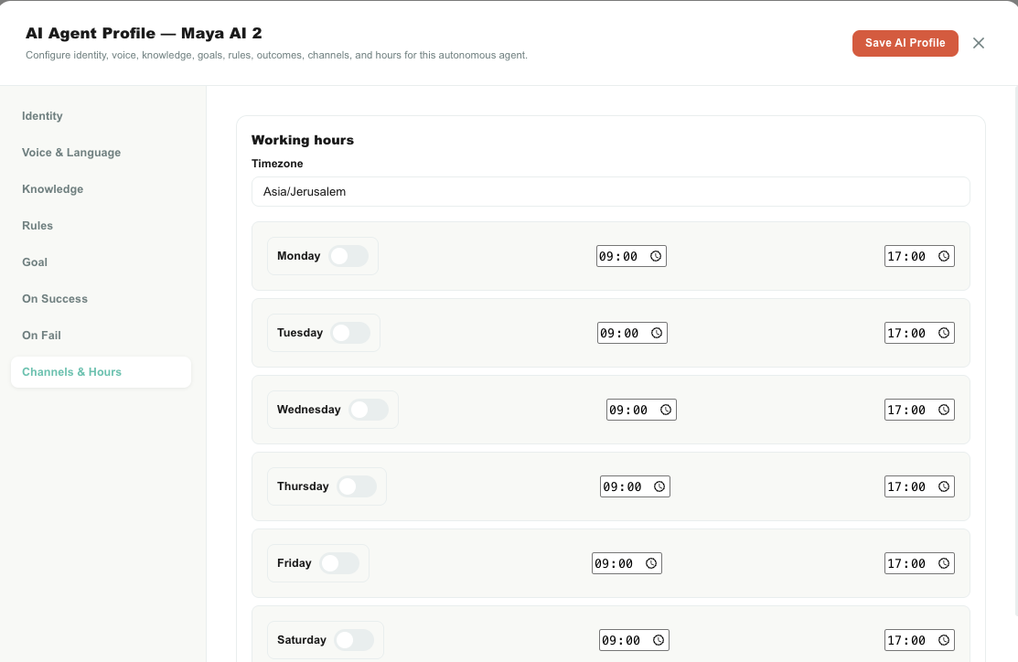The image size is (1018, 662).
Task: Open clock picker for Saturday end time
Action: 944,640
